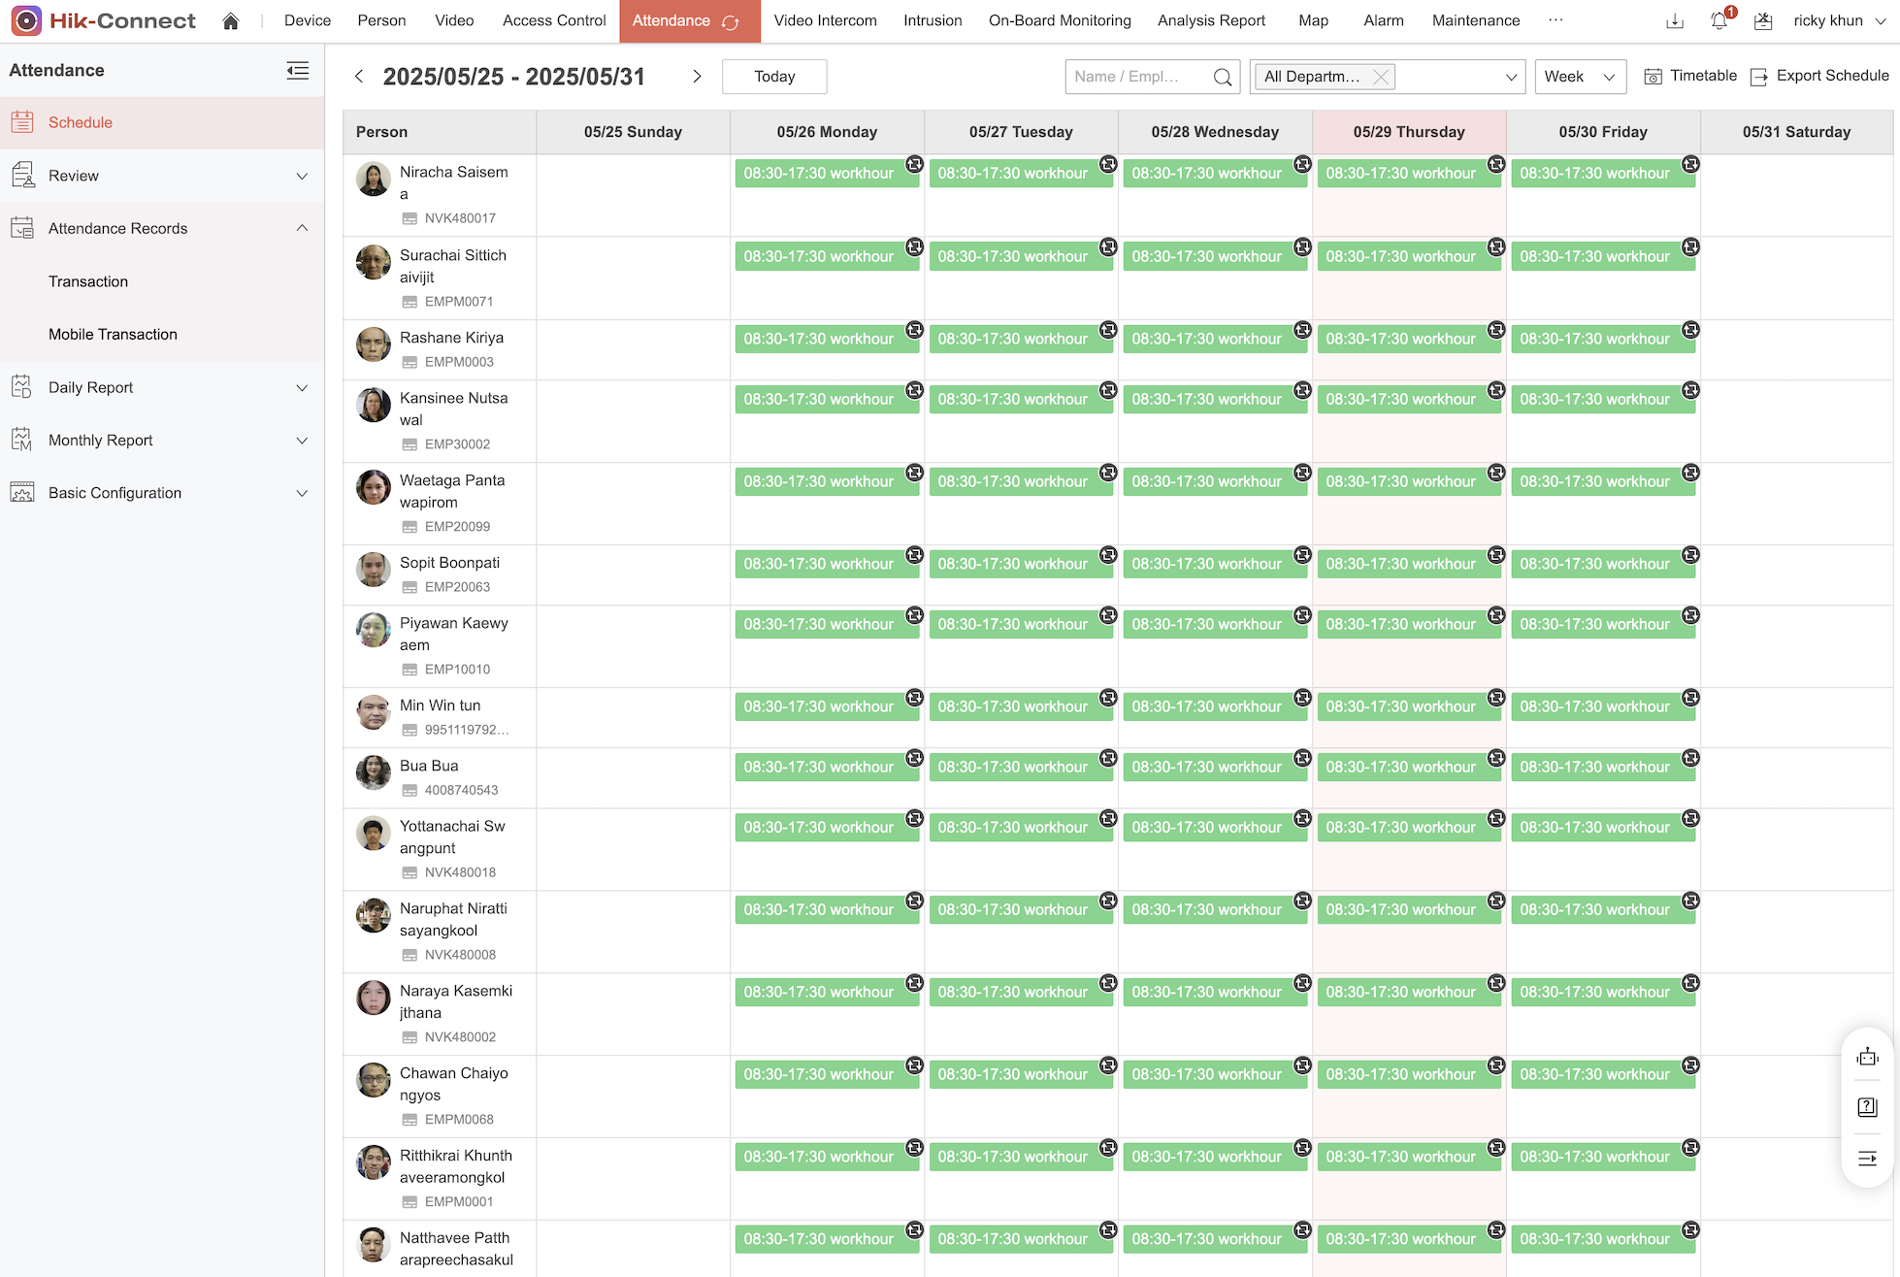Click the Basic Configuration sidebar icon
The height and width of the screenshot is (1277, 1900).
point(22,493)
